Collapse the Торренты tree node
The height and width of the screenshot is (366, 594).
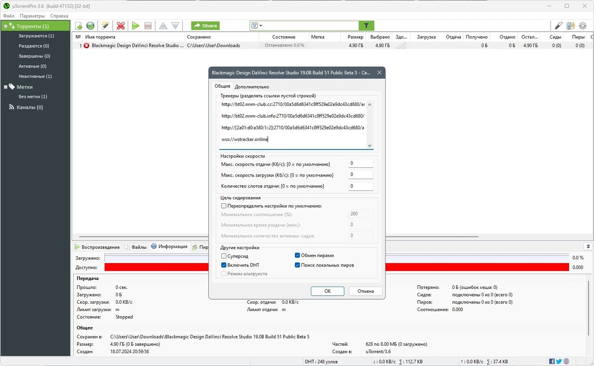point(6,26)
